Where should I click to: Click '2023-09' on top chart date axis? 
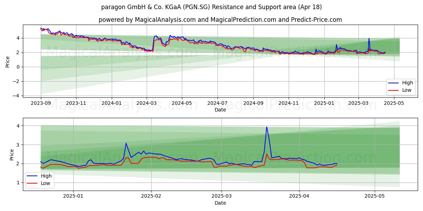(x=41, y=103)
